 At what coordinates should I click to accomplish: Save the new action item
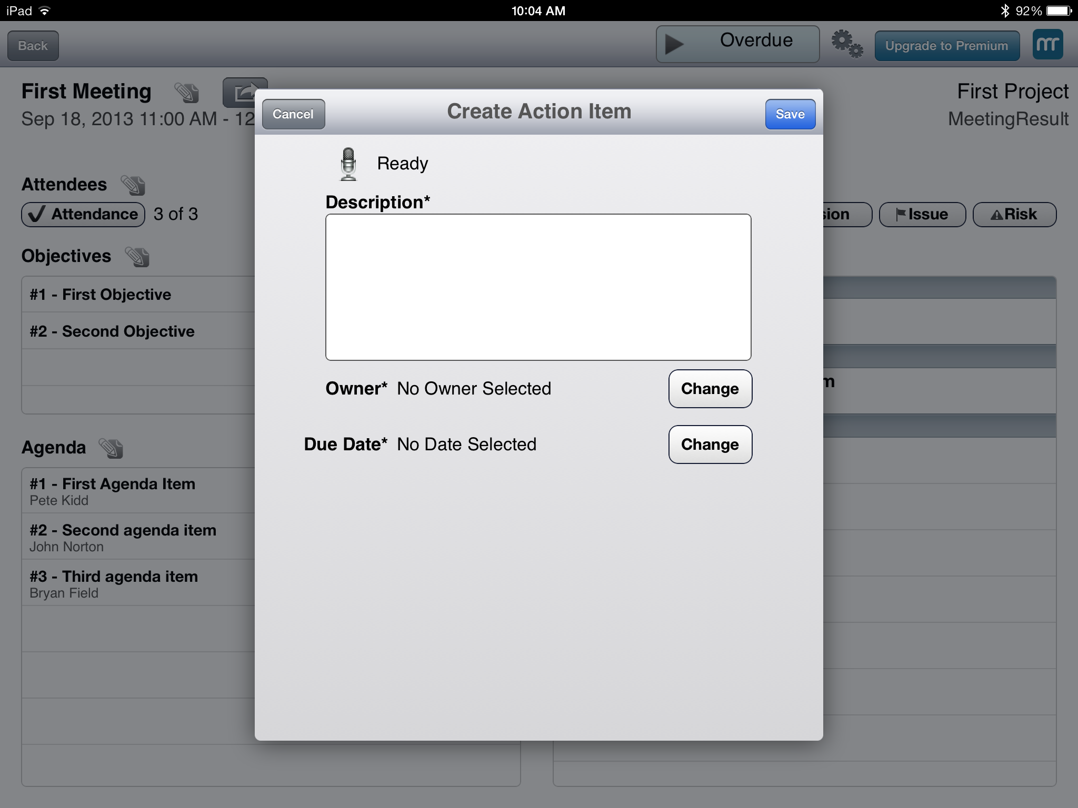(x=790, y=114)
